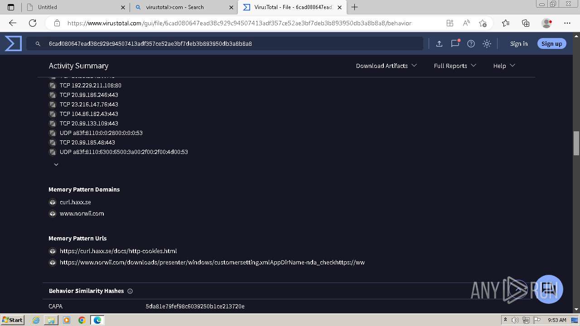Image resolution: width=580 pixels, height=326 pixels.
Task: Click the icon beside the http-cookies.html URL
Action: coord(53,251)
